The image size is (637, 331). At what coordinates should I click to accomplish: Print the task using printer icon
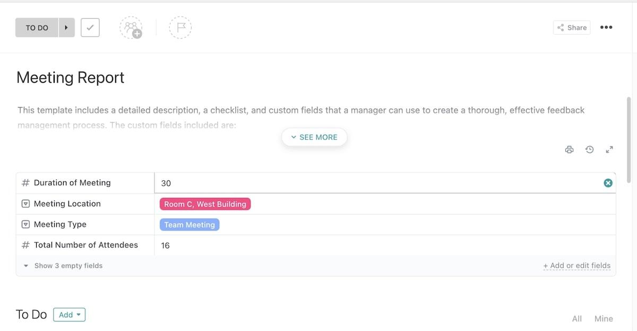coord(569,150)
